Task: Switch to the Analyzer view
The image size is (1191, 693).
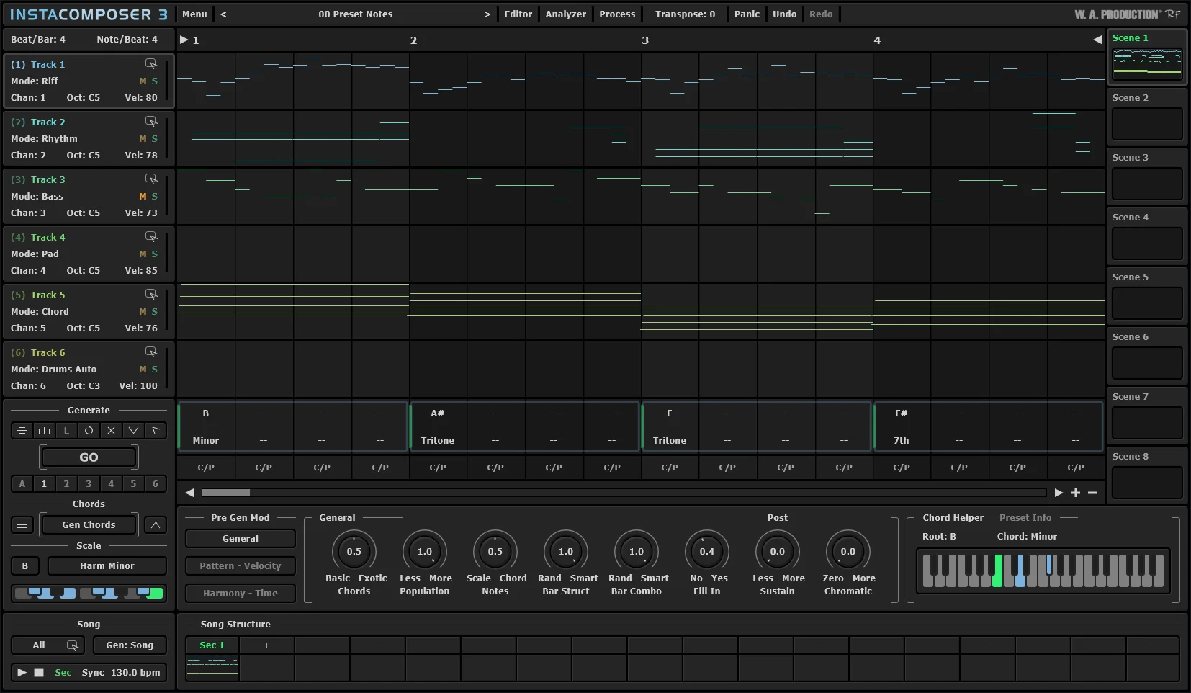Action: tap(565, 14)
